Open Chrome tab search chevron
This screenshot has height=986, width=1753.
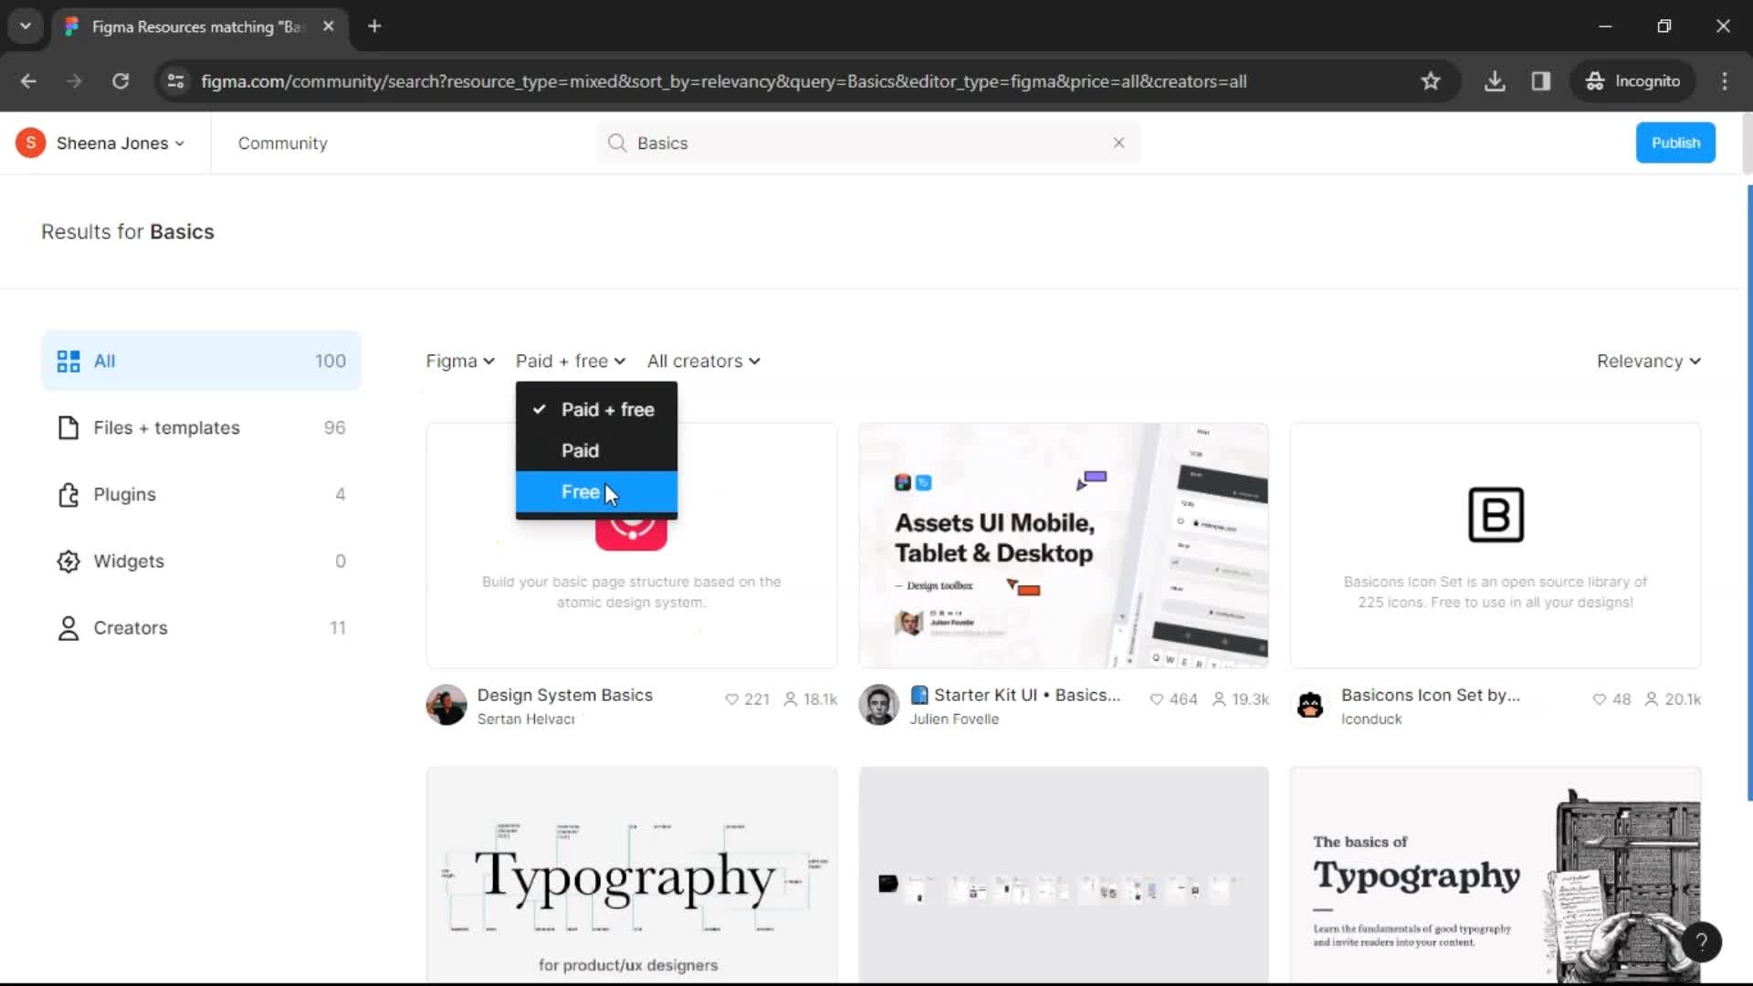click(26, 26)
